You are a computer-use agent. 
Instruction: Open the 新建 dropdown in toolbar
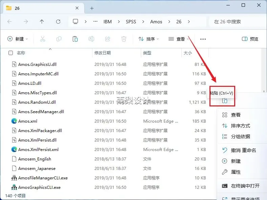tap(18, 39)
